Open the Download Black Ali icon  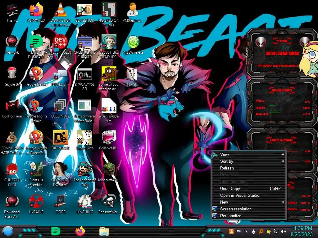12,206
